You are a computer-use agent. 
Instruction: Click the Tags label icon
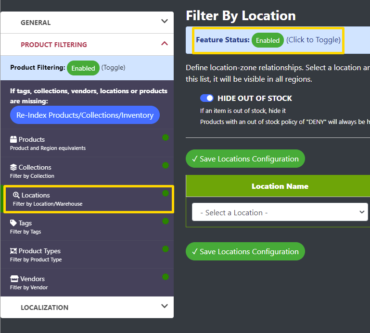pos(13,222)
